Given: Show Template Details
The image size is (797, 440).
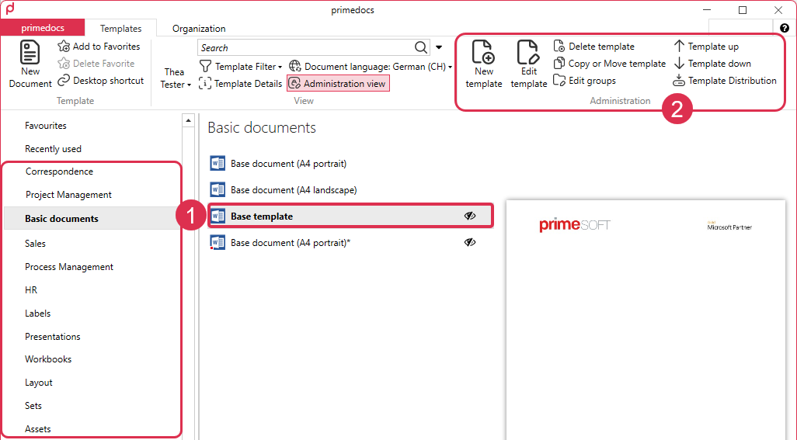Looking at the screenshot, I should (x=241, y=84).
